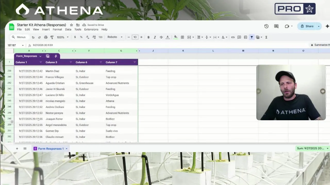Select the Form Responses 1 sheet tab
330x185 pixels.
[51, 149]
